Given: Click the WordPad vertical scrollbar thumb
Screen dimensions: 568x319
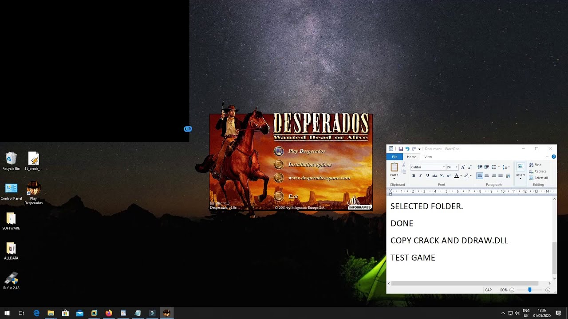Looking at the screenshot, I should [554, 258].
